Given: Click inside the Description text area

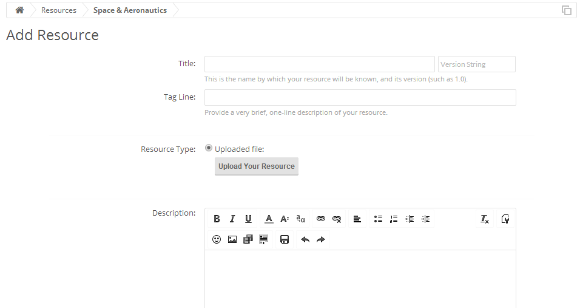Looking at the screenshot, I should pos(360,279).
